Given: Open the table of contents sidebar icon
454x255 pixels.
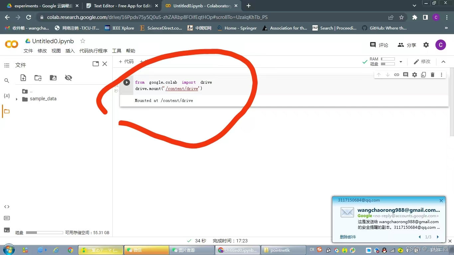Looking at the screenshot, I should click(7, 65).
